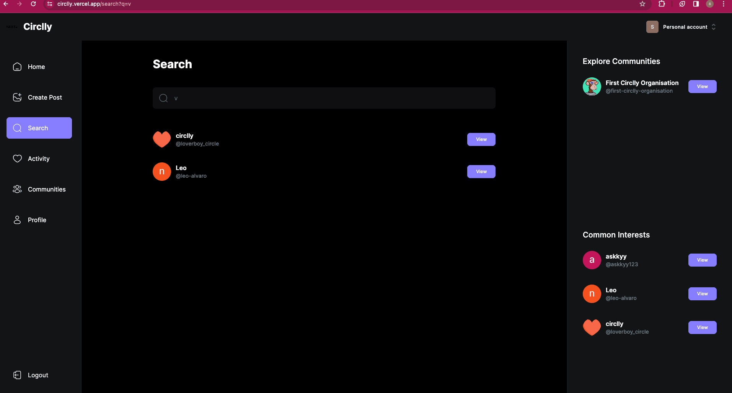Viewport: 732px width, 393px height.
Task: Go to Profile via sidebar icon
Action: (x=17, y=220)
